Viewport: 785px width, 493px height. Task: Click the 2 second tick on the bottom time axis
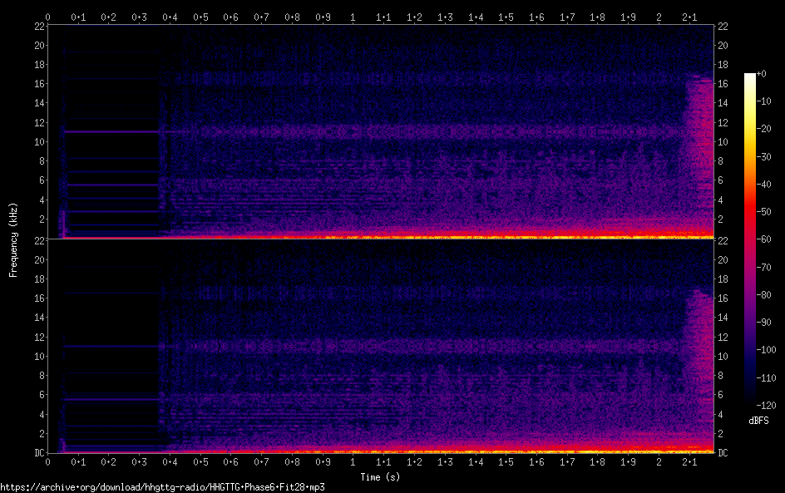659,463
